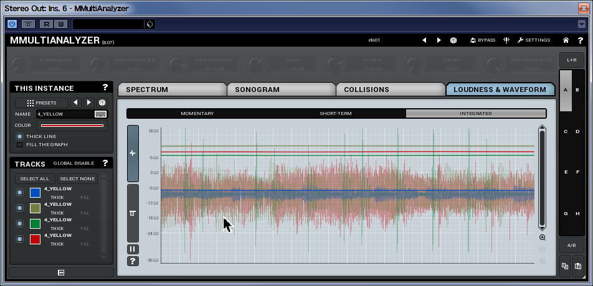Screen dimensions: 593x286
Task: Go to previous global preset near eki01
Action: click(424, 40)
